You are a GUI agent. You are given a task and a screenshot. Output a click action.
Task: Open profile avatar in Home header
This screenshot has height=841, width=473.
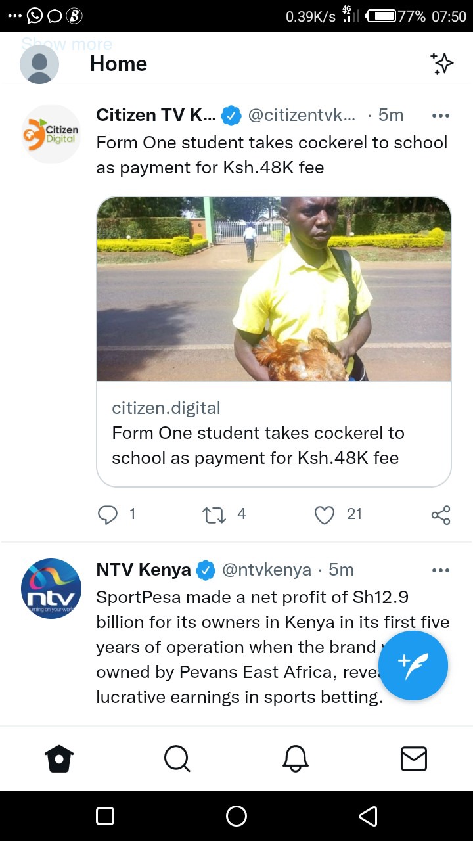point(39,64)
